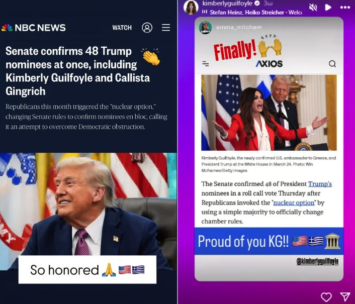
Task: Tap the kimberlyguilfoyle username
Action: coord(227,4)
